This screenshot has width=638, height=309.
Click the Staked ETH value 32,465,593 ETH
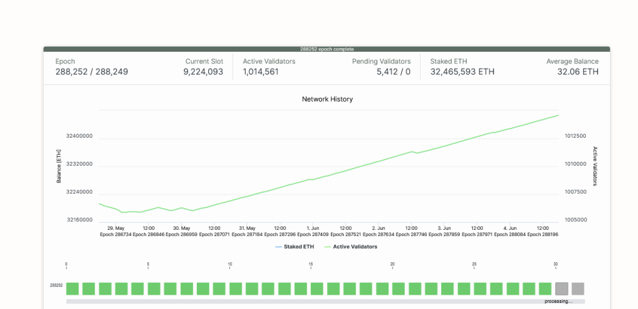tap(462, 72)
